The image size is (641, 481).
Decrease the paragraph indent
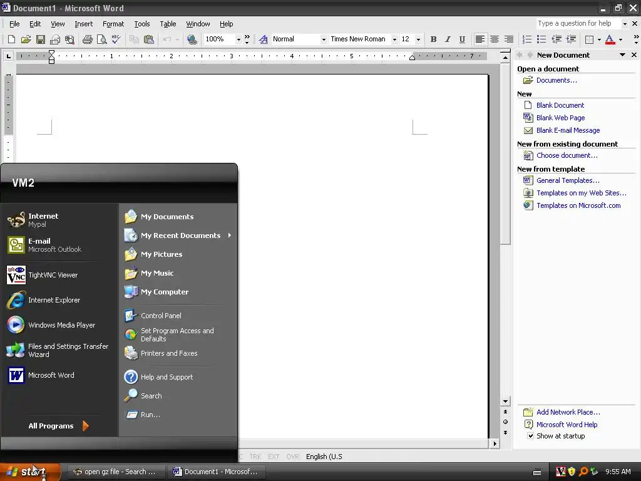556,39
